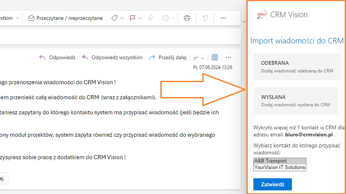Open the tag categories dropdown arrow

122,18
